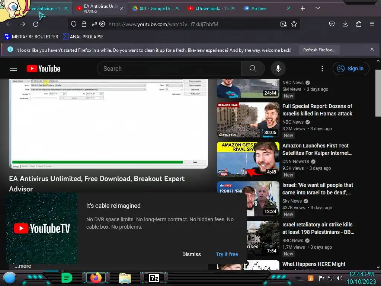Viewport: 381px width, 286px height.
Task: Click the Refresh Firefox button
Action: pos(319,50)
